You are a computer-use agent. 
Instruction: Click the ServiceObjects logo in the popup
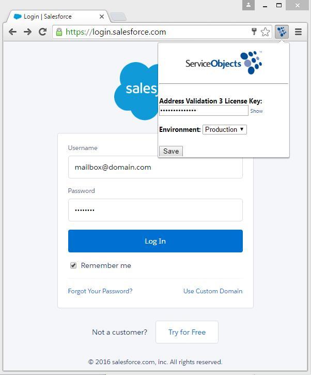click(224, 63)
